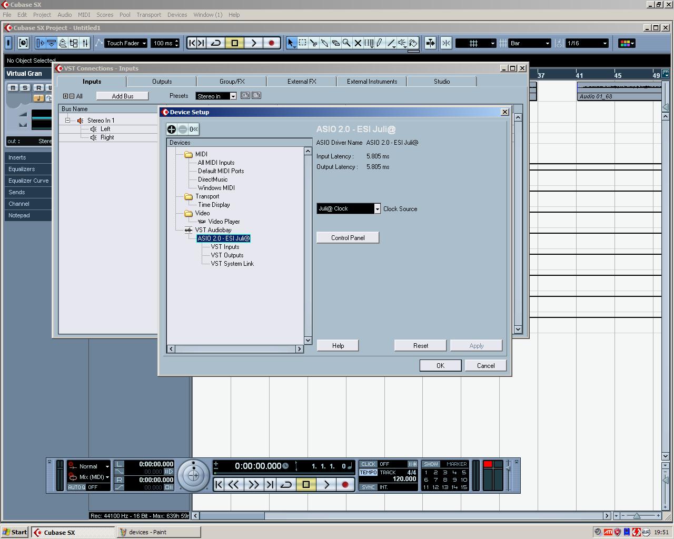
Task: Click OK in Device Setup
Action: tap(440, 366)
